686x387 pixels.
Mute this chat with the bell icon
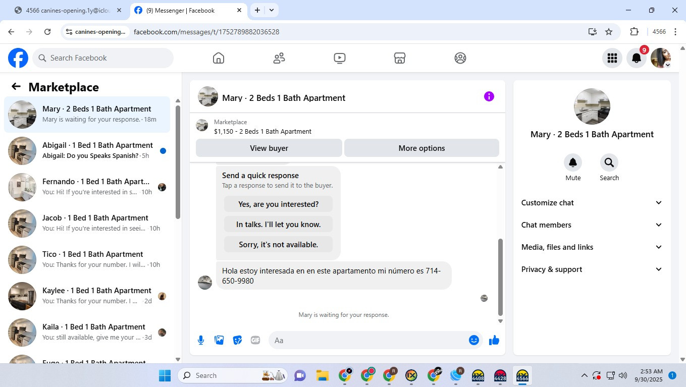573,162
